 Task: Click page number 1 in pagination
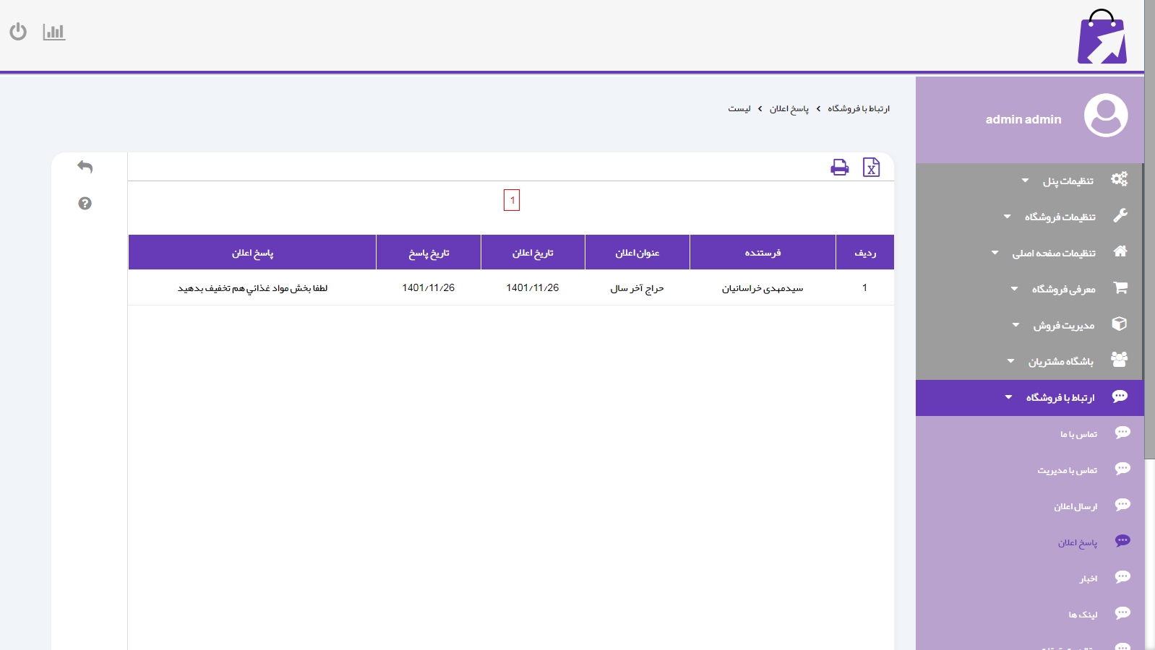(x=512, y=200)
